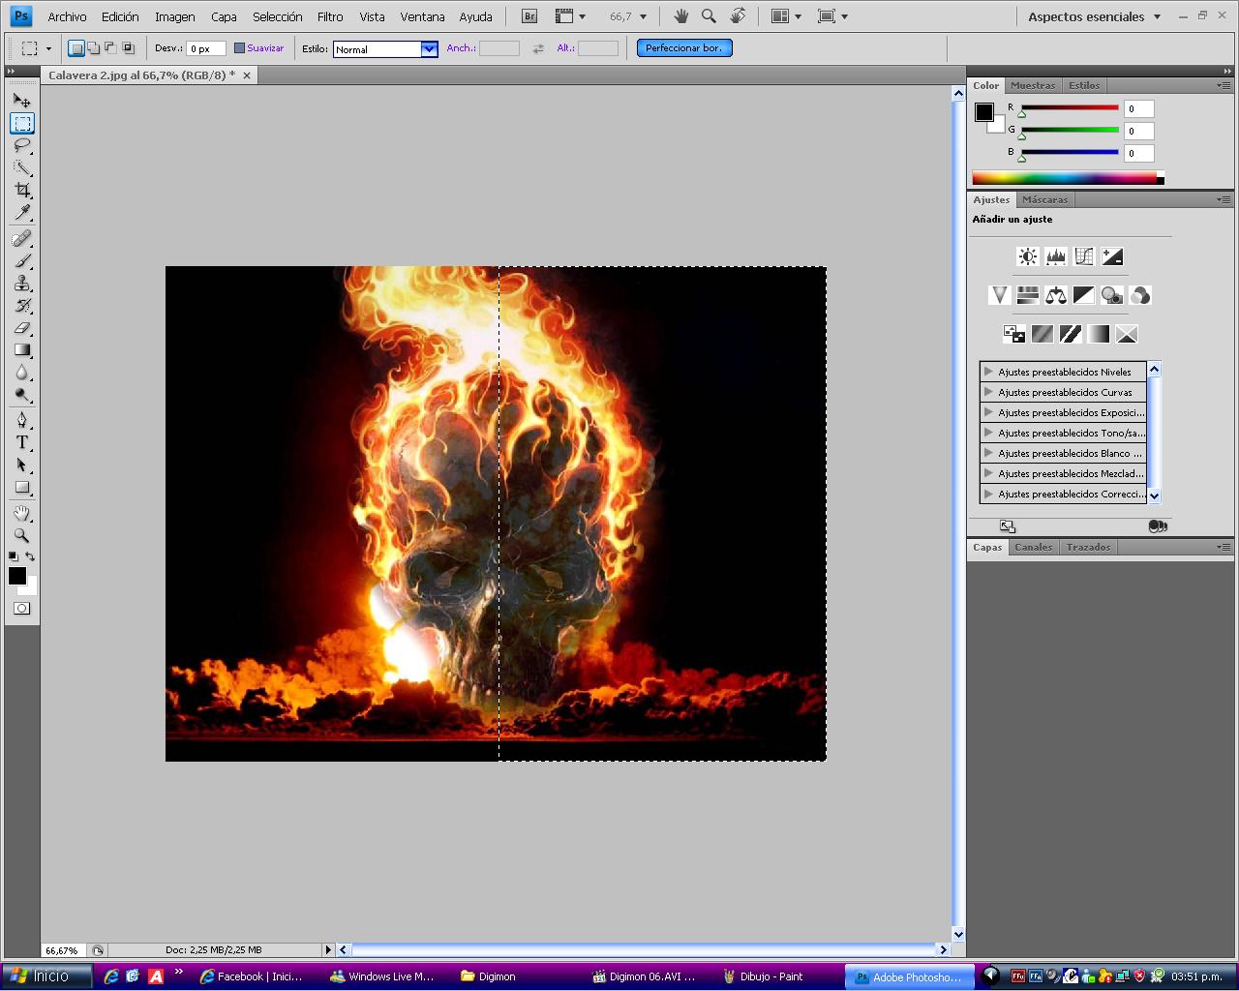Select the Eyedropper tool
This screenshot has height=991, width=1239.
(22, 212)
